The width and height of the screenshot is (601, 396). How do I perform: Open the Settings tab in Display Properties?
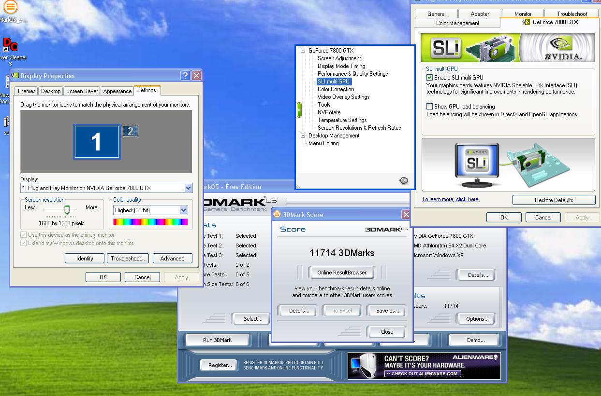[147, 90]
